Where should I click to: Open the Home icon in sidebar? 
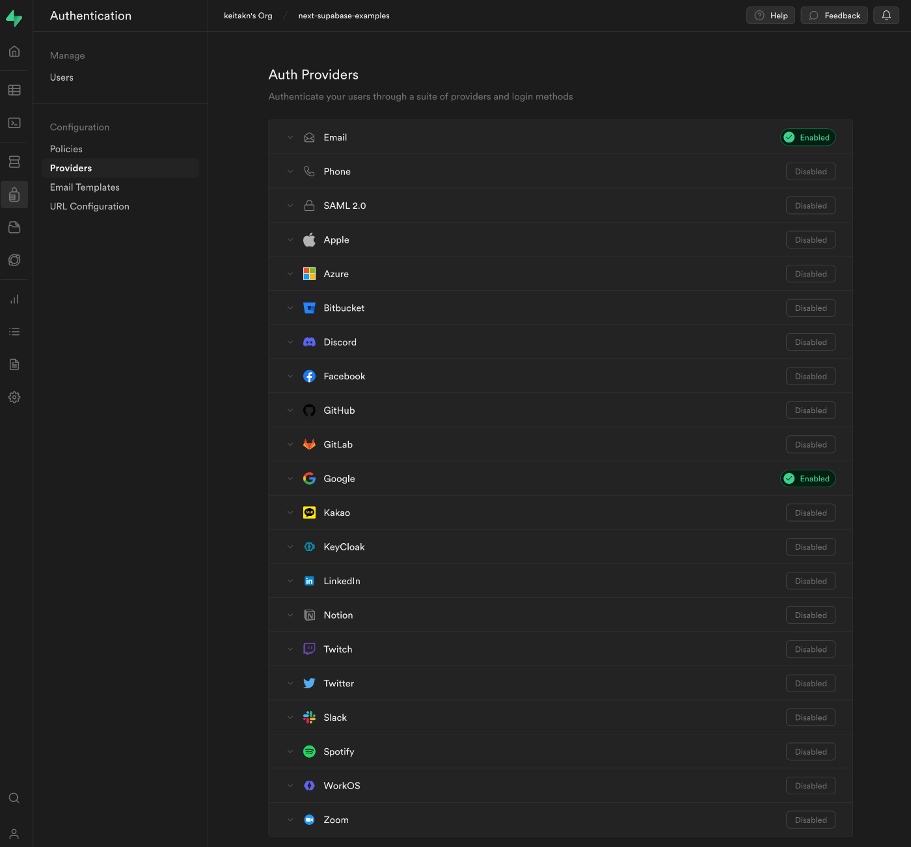[14, 51]
